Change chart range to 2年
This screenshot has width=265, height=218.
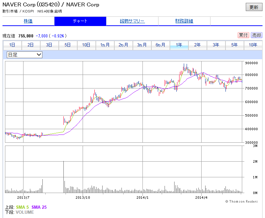tap(198, 45)
